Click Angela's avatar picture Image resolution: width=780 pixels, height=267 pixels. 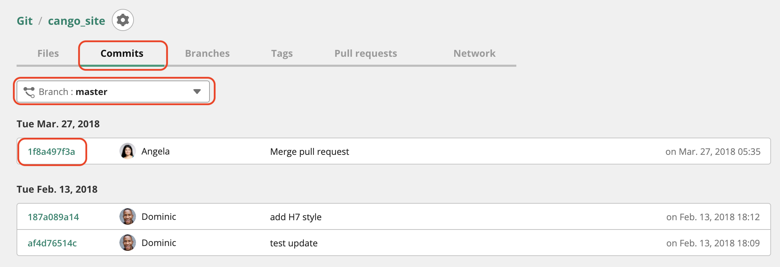coord(127,151)
